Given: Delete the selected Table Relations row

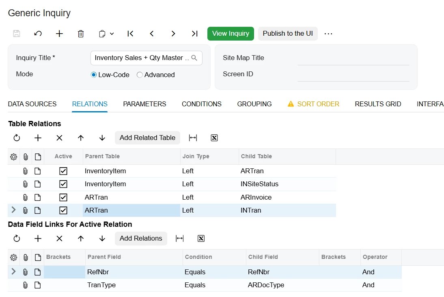Looking at the screenshot, I should click(59, 138).
